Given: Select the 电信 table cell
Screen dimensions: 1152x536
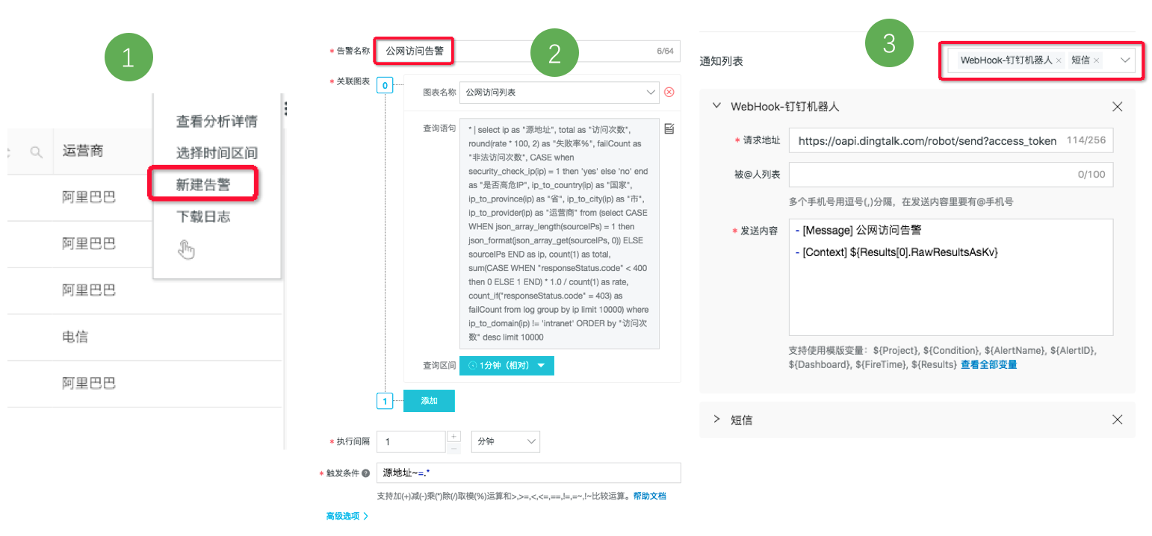Looking at the screenshot, I should click(x=75, y=337).
